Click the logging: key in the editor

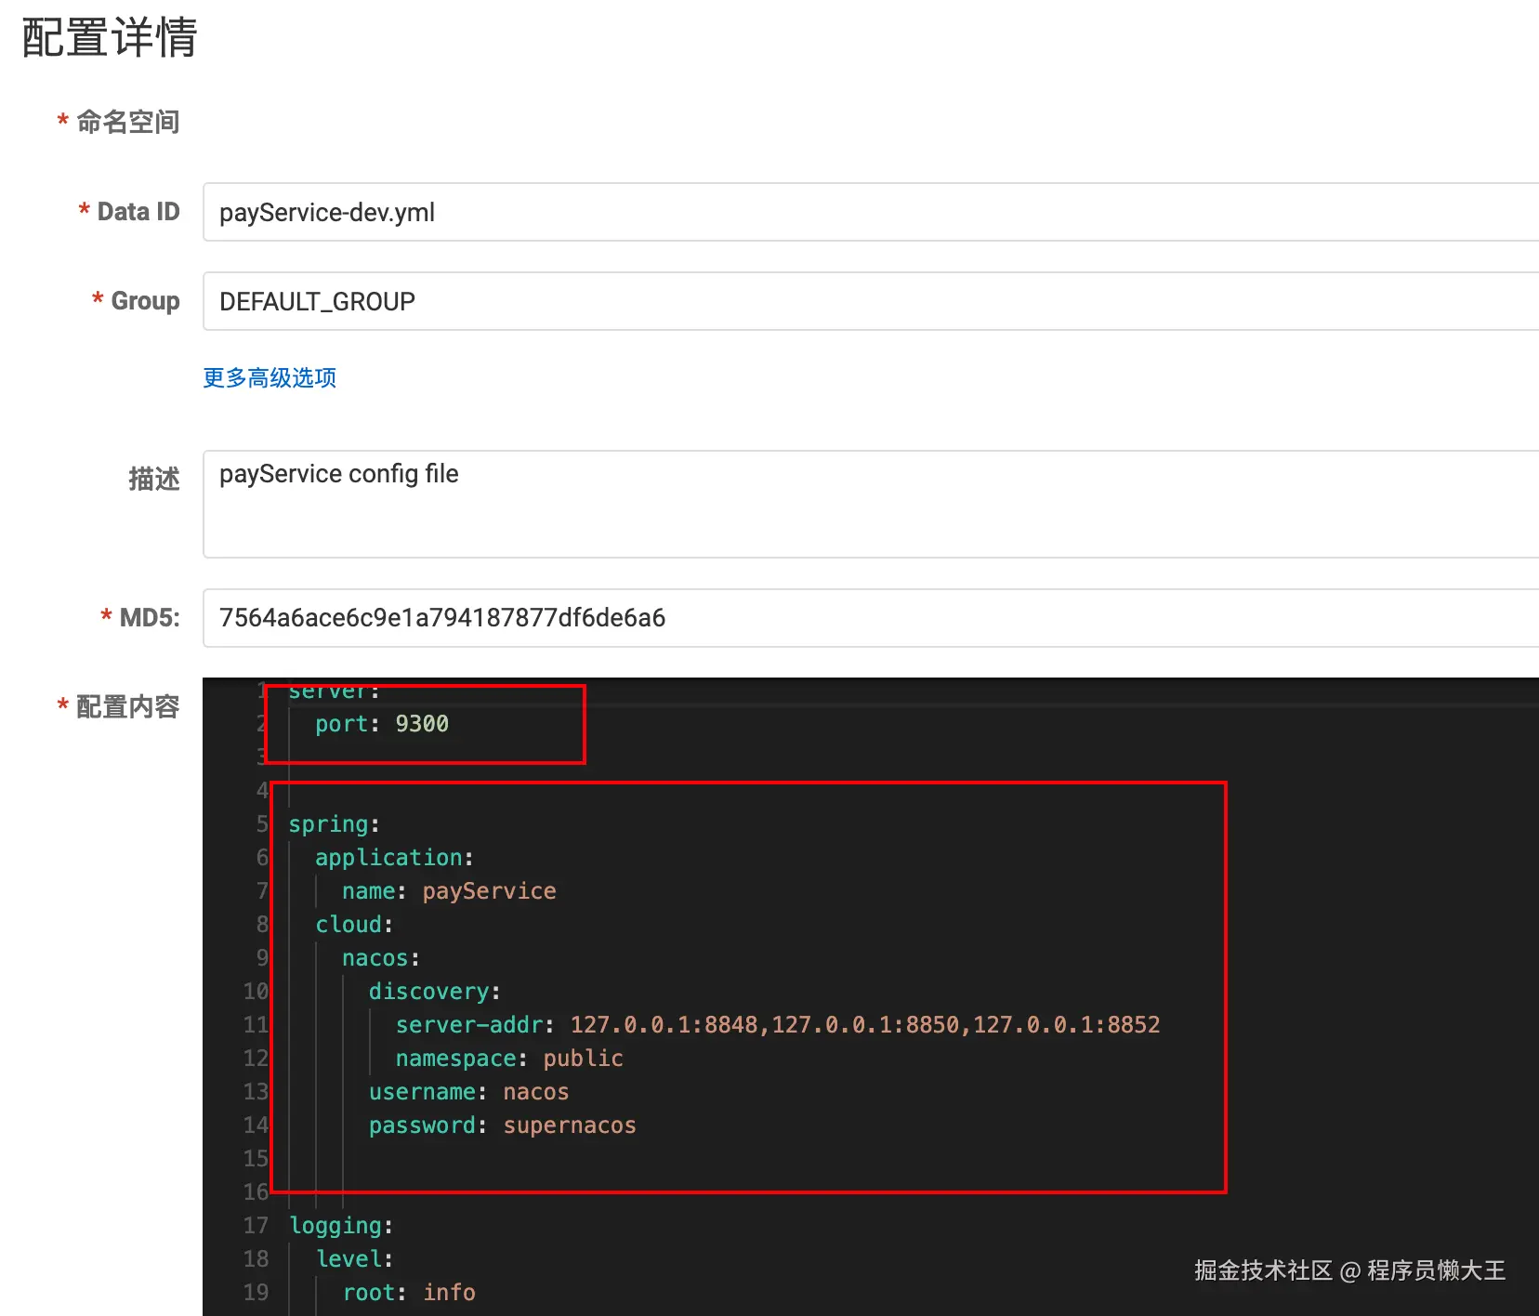coord(341,1226)
